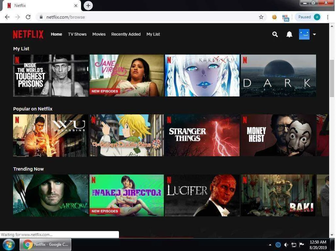This screenshot has width=336, height=251.
Task: Click the US flag extension icon
Action: click(286, 18)
